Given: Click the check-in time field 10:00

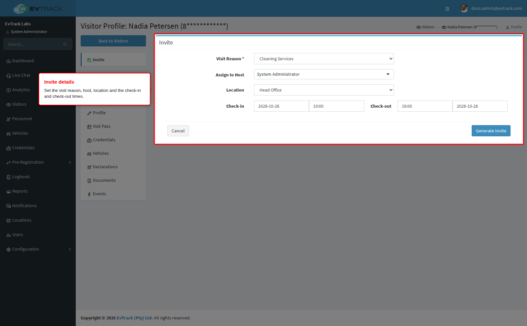Looking at the screenshot, I should 337,106.
